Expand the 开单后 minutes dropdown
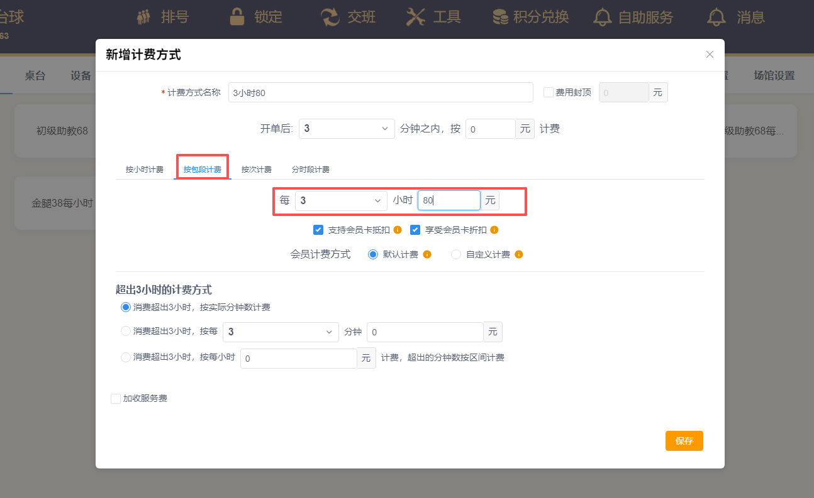814x498 pixels. click(347, 129)
